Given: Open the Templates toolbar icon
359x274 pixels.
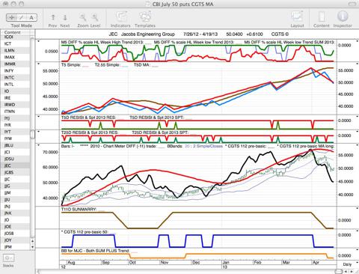Looking at the screenshot, I should [145, 16].
